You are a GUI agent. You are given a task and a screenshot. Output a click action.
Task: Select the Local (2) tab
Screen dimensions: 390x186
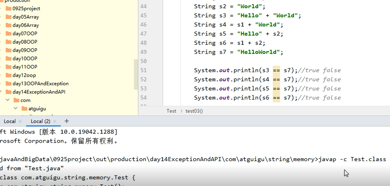pyautogui.click(x=40, y=121)
